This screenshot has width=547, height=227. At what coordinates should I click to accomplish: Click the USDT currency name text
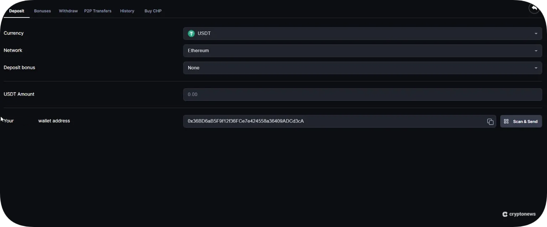click(204, 33)
